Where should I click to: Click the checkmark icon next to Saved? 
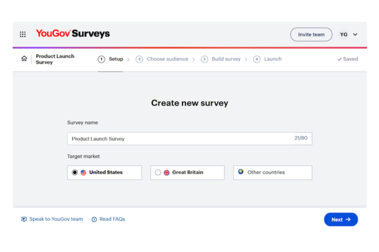tap(340, 59)
